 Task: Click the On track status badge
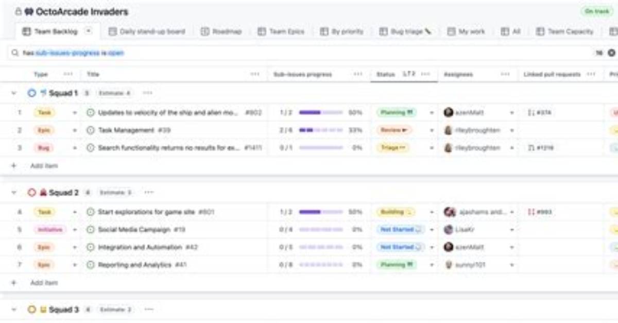coord(597,11)
